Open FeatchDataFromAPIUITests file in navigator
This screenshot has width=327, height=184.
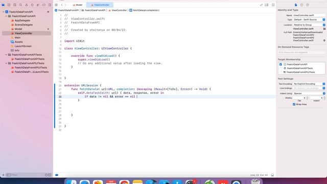tap(31, 67)
